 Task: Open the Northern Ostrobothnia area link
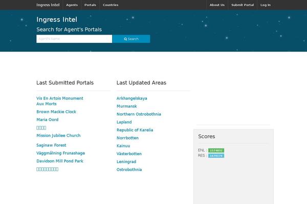tap(139, 114)
